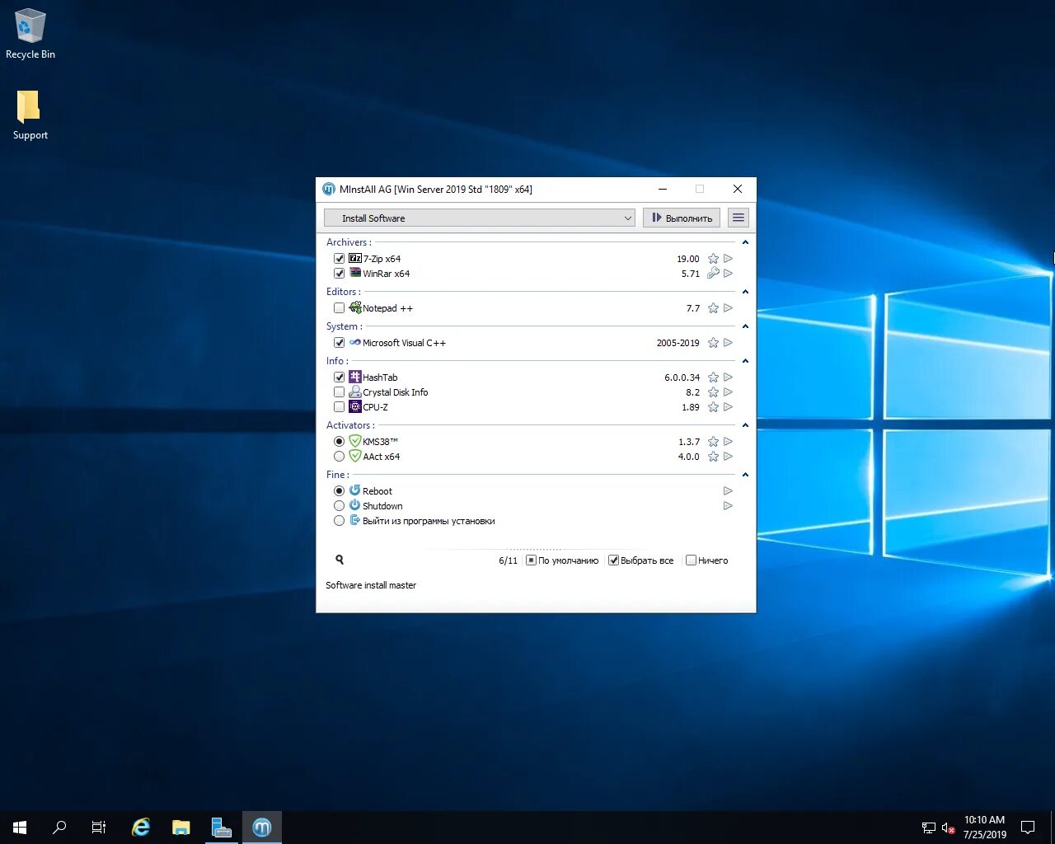1055x844 pixels.
Task: Toggle the По умолчанию checkbox
Action: 531,560
